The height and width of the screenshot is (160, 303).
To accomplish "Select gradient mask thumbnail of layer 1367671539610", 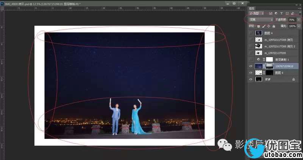I will click(x=269, y=66).
